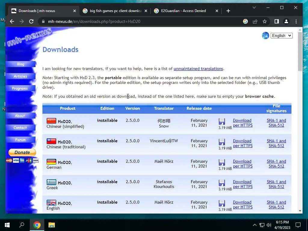Switch to the E2Guardian Access Denied tab

186,11
